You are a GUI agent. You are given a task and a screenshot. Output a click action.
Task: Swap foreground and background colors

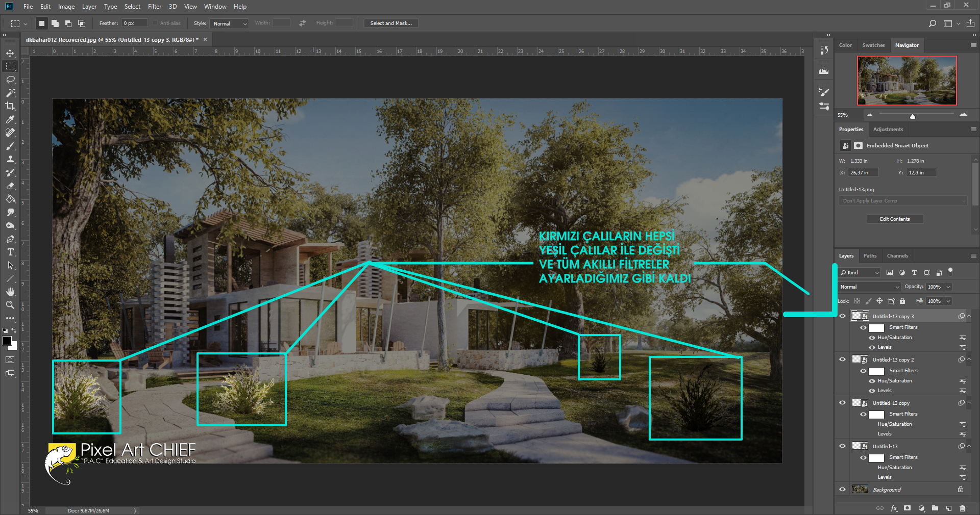14,330
